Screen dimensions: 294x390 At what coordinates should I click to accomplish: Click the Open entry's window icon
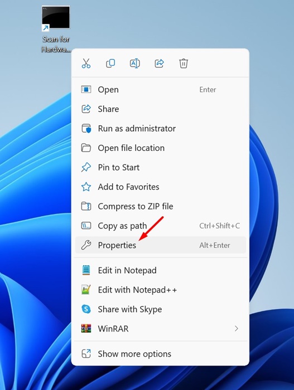pos(86,89)
